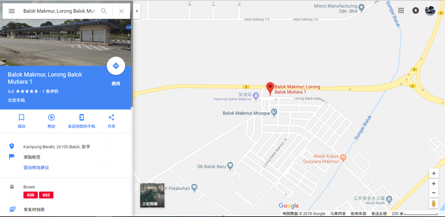Clear the search box with X
Viewport: 445px width, 217px height.
click(121, 11)
